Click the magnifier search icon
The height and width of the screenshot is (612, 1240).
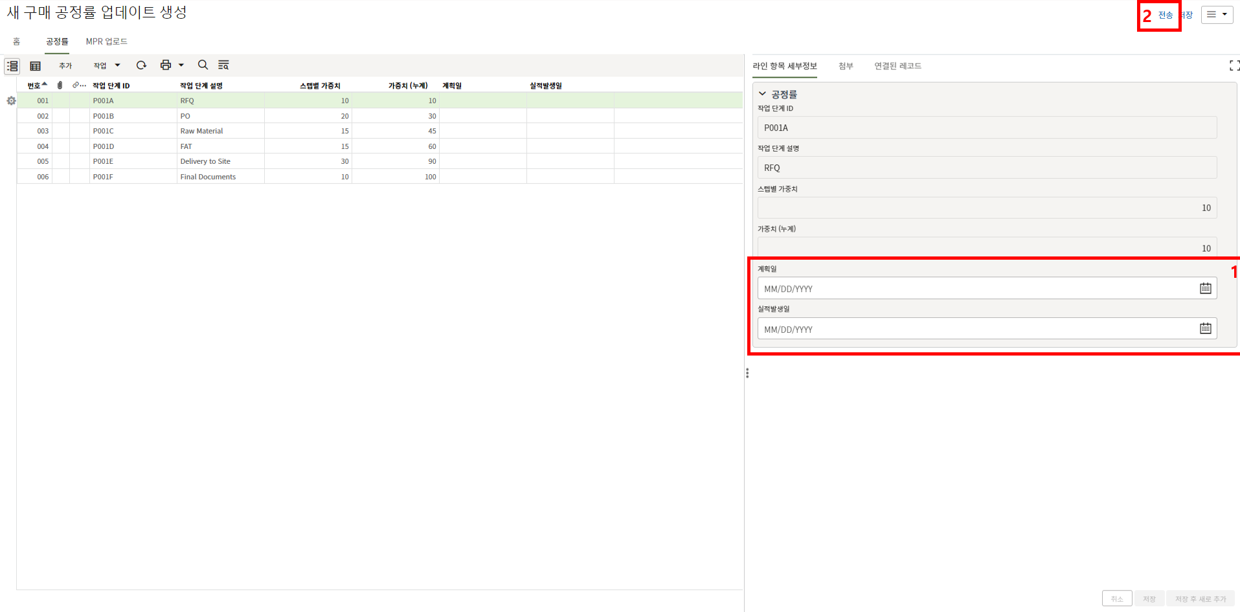click(x=203, y=65)
